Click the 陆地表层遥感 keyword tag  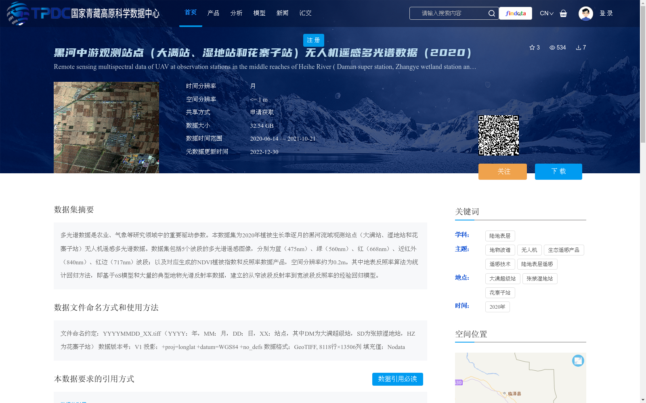(x=537, y=264)
